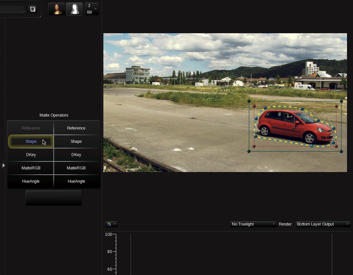Open the Render dropdown showing Bottom Layer Output
Viewport: 353px width, 275px height.
point(323,224)
